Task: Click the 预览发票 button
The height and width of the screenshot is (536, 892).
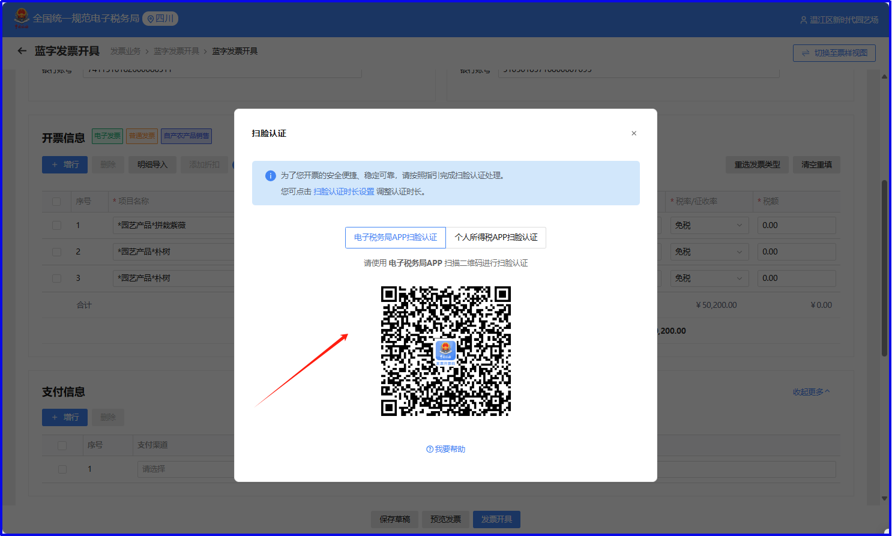Action: coord(446,519)
